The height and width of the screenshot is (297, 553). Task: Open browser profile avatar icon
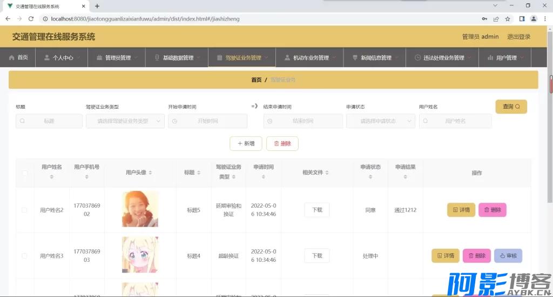[x=534, y=19]
